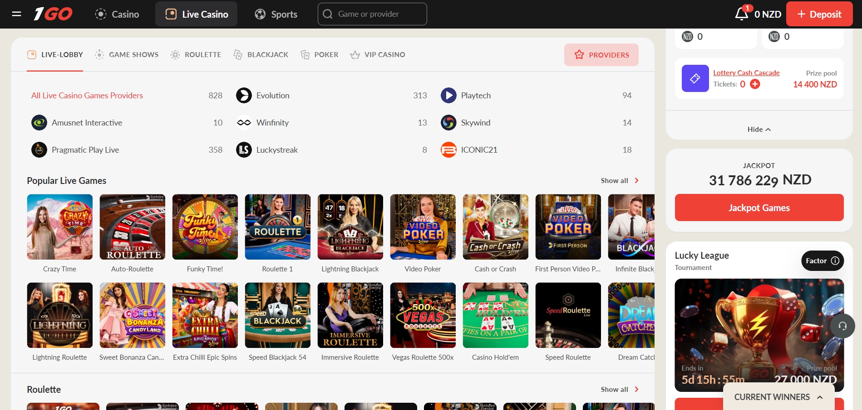Click the Lottery Cash Cascade ticket icon
The image size is (862, 410).
click(695, 78)
